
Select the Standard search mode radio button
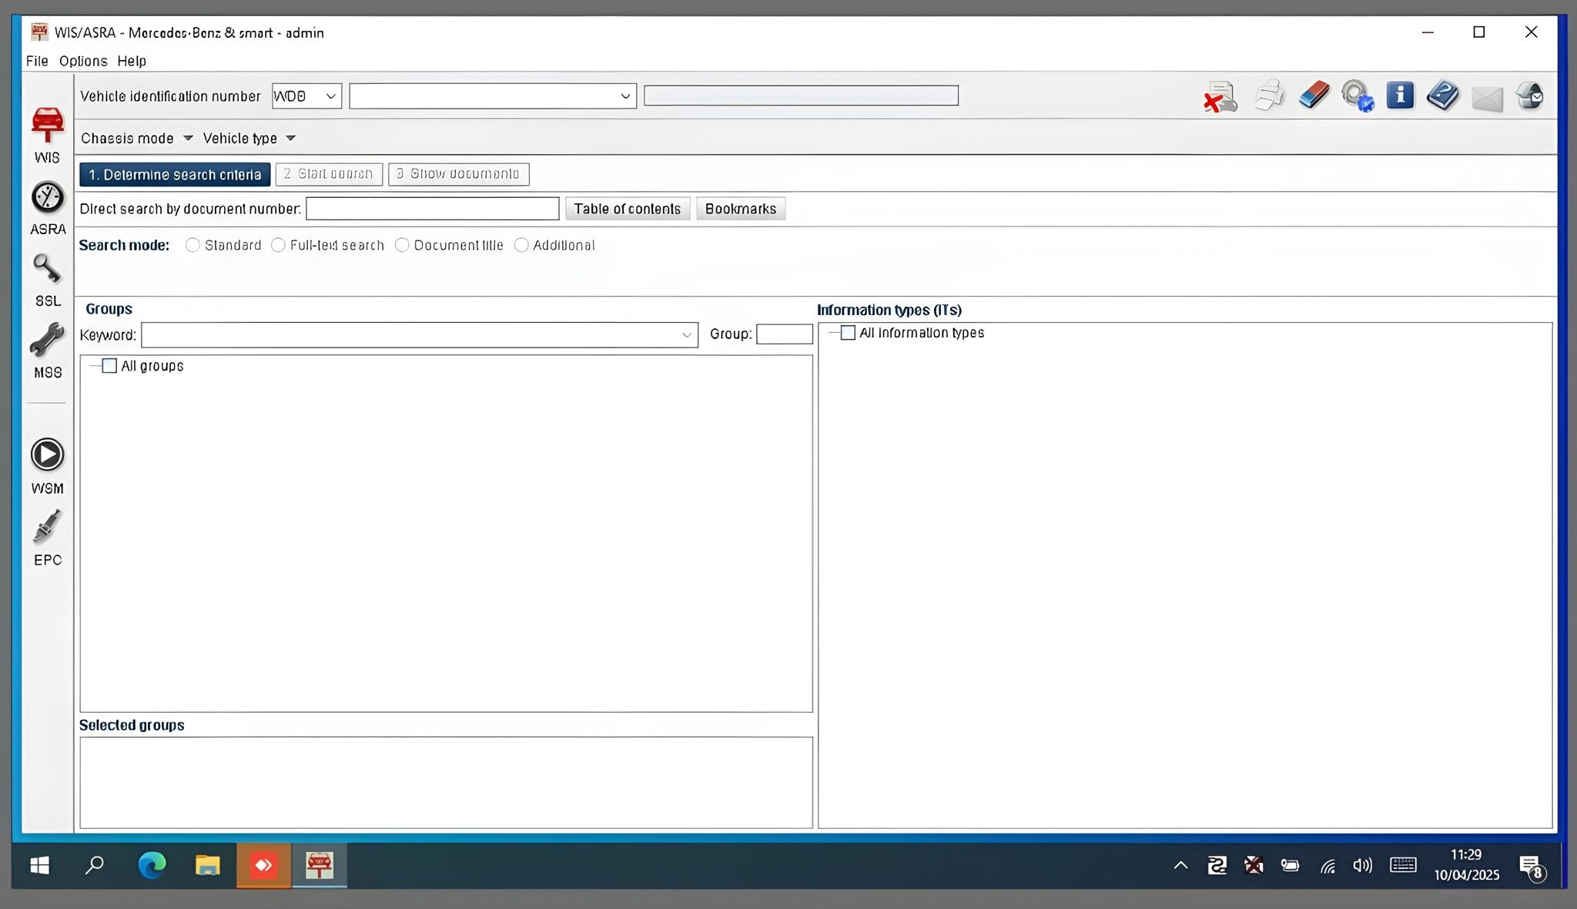point(193,245)
